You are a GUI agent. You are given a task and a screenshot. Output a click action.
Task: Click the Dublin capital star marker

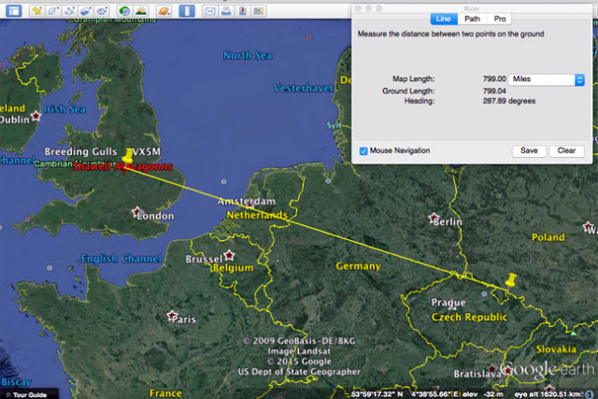coord(36,115)
